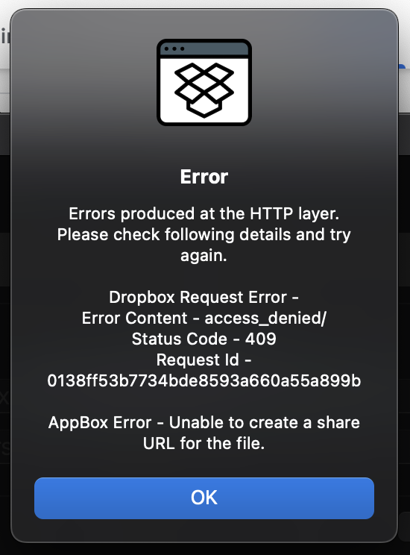The width and height of the screenshot is (410, 555).
Task: Click the 'URL for the file.' line
Action: click(204, 444)
